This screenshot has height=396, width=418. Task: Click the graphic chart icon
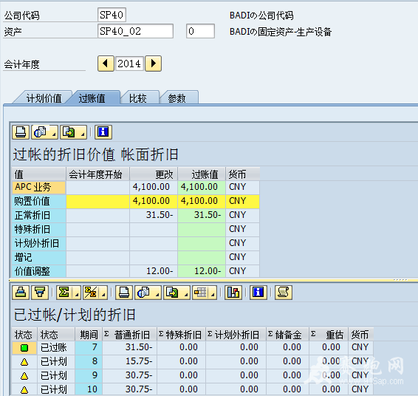click(x=233, y=293)
